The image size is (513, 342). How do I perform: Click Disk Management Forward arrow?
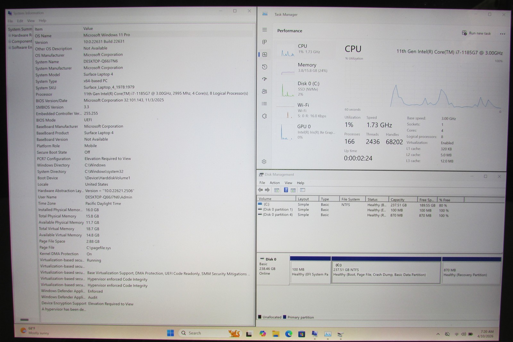click(267, 190)
